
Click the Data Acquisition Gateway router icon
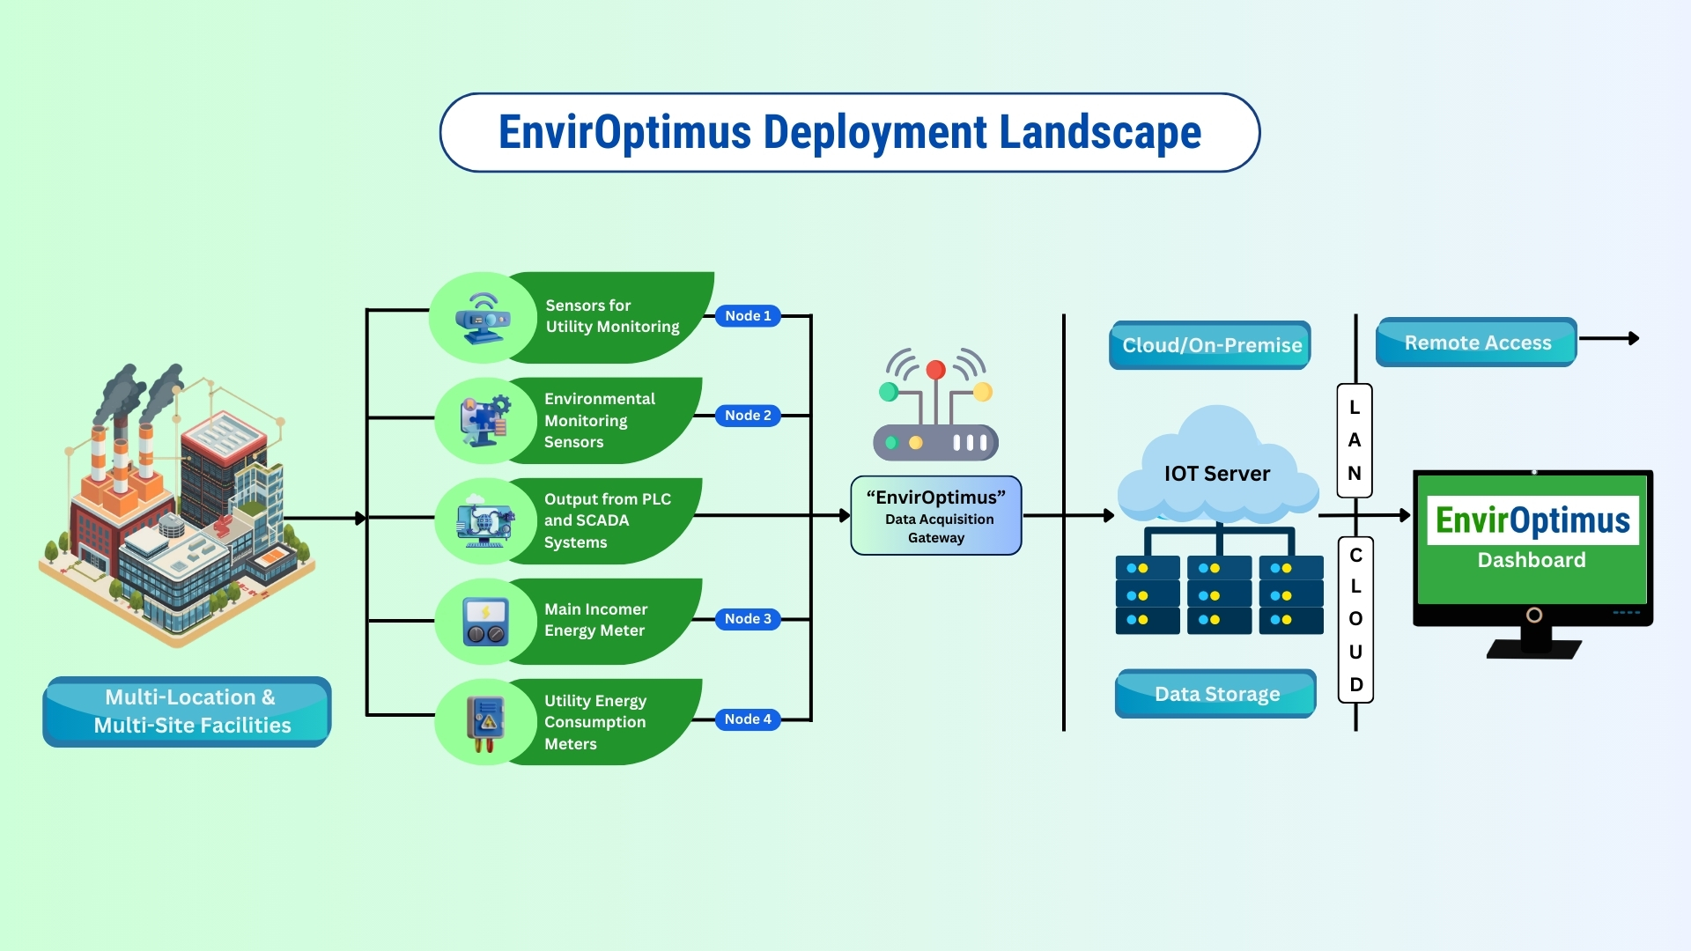(x=935, y=405)
